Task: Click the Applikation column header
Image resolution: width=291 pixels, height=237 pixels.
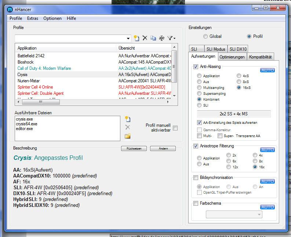Action: pyautogui.click(x=66, y=48)
